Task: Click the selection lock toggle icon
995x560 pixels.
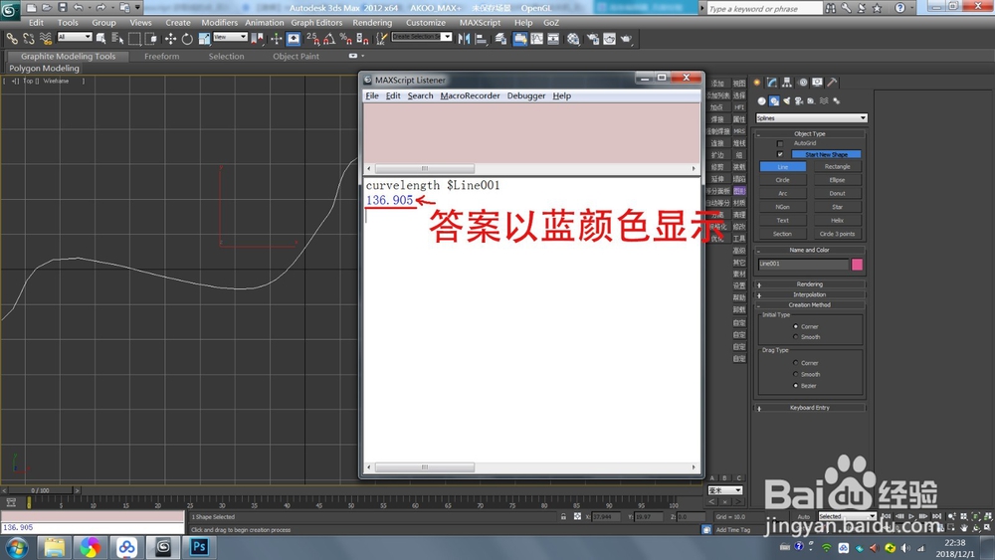Action: coord(563,517)
